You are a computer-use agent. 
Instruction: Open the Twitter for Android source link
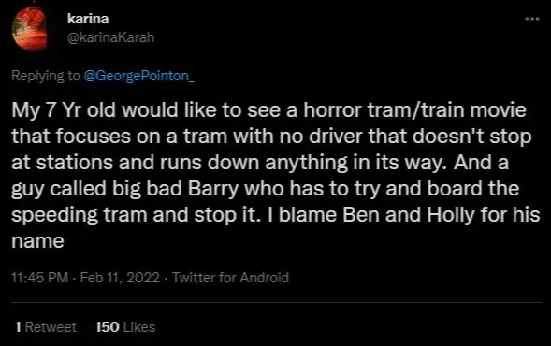[230, 278]
